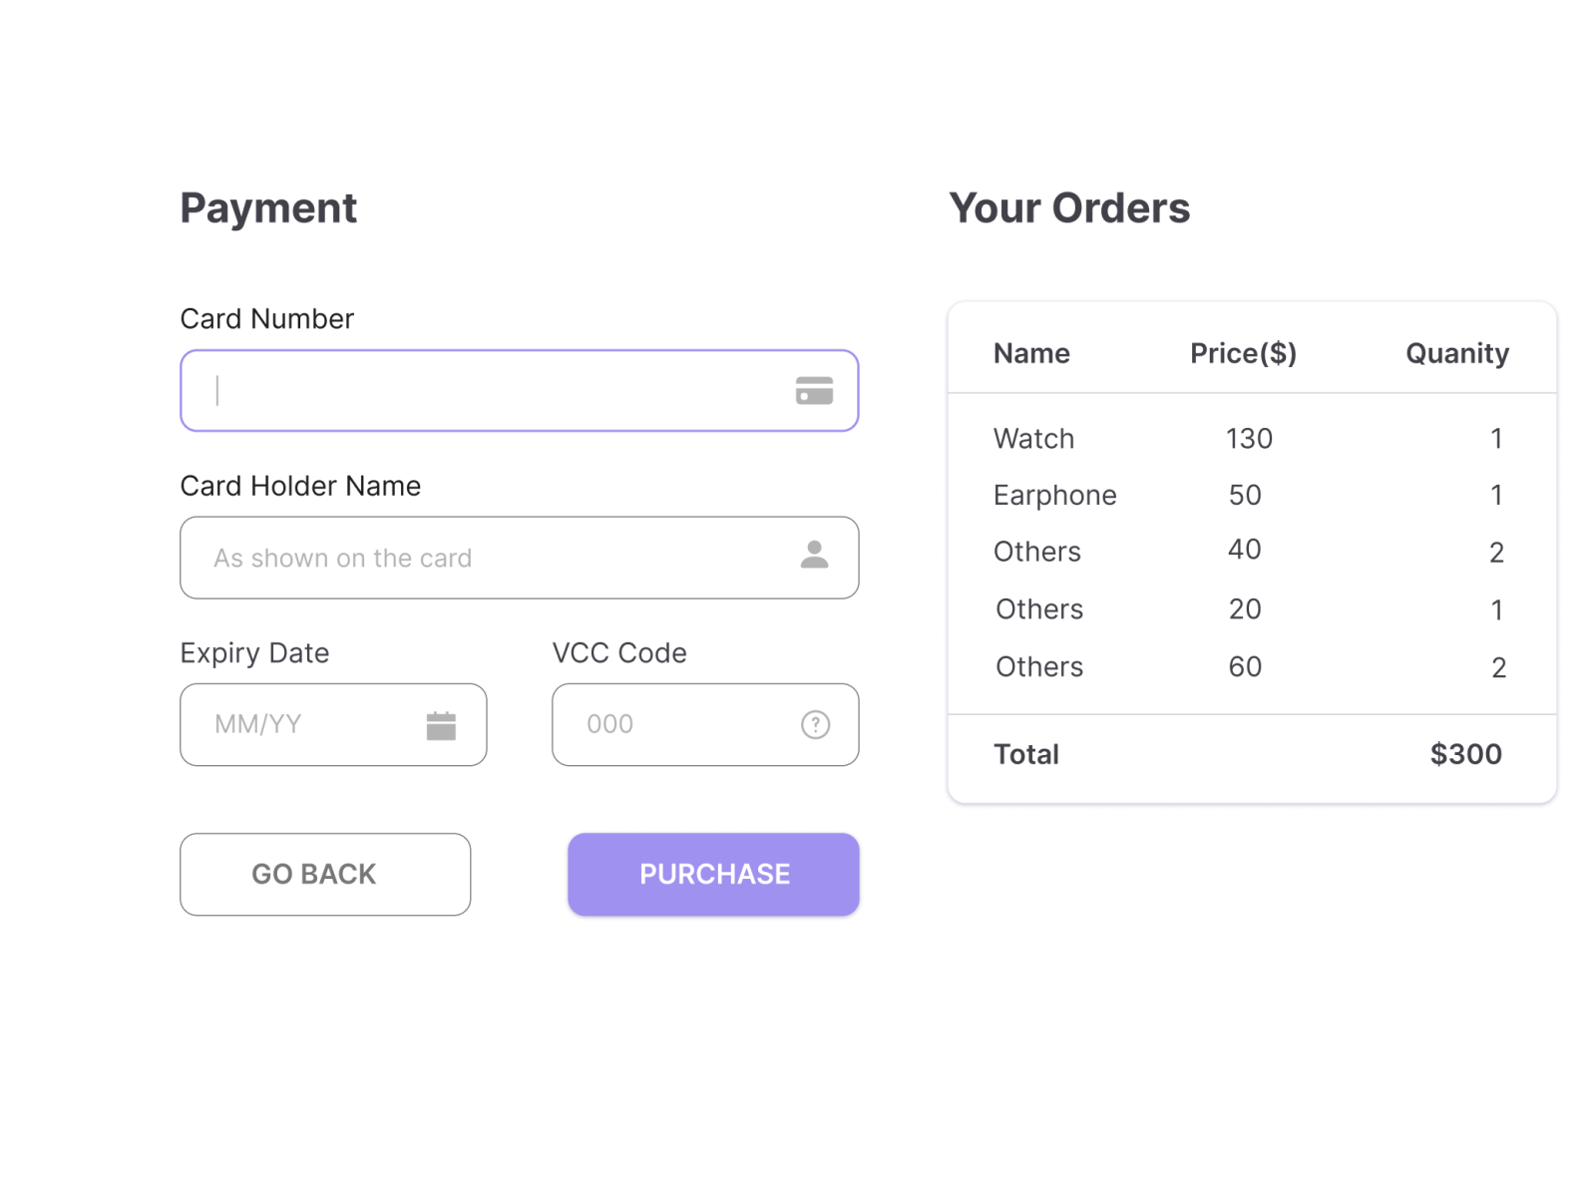Image resolution: width=1596 pixels, height=1186 pixels.
Task: Click the Quanity column header
Action: pyautogui.click(x=1456, y=354)
